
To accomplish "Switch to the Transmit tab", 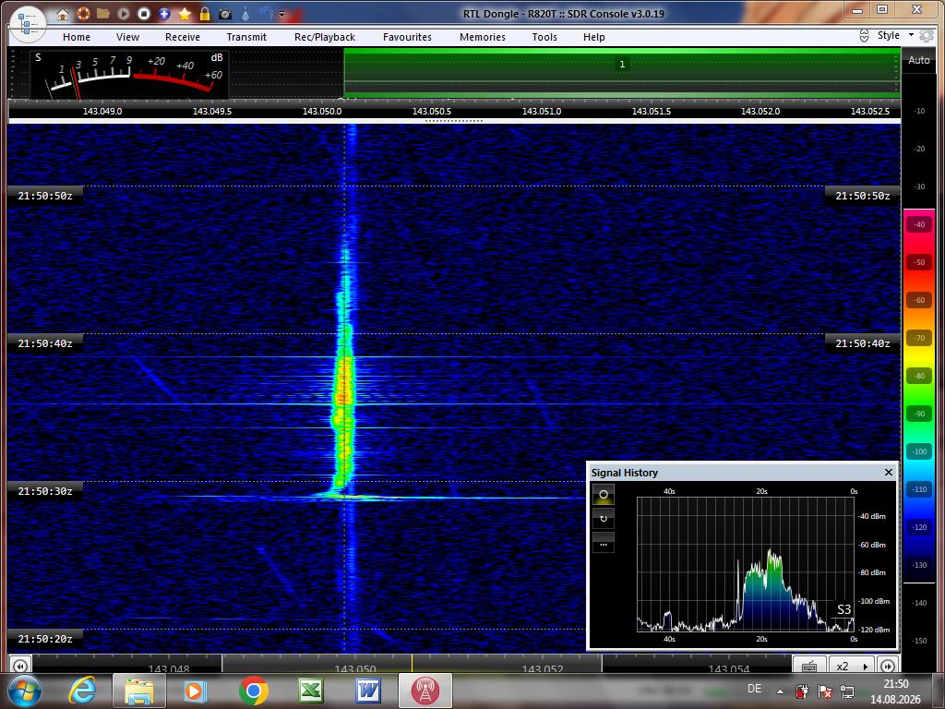I will click(246, 37).
